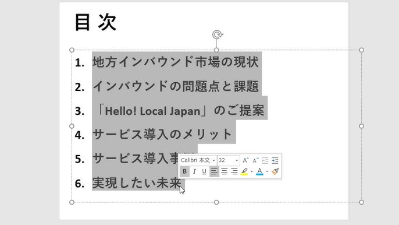Toggle italic formatting in mini toolbar
Image resolution: width=399 pixels, height=225 pixels.
tap(194, 171)
